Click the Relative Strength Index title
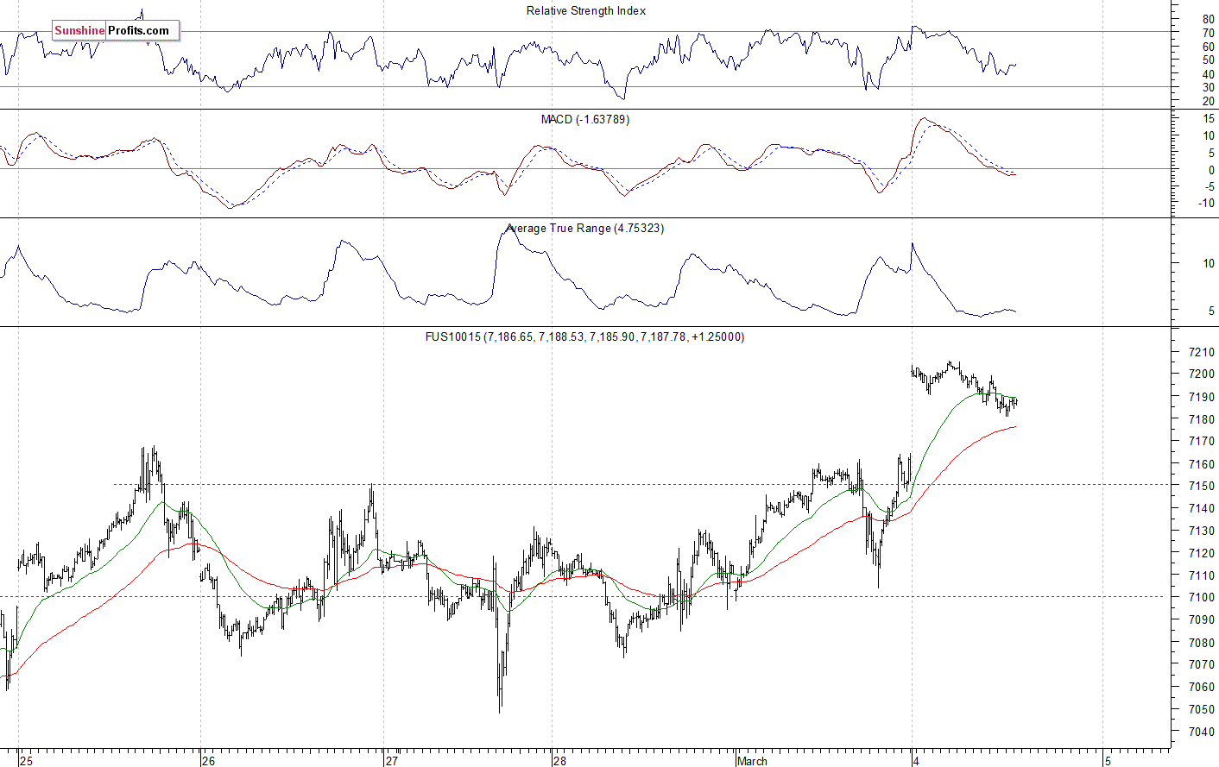Image resolution: width=1219 pixels, height=767 pixels. (x=586, y=11)
